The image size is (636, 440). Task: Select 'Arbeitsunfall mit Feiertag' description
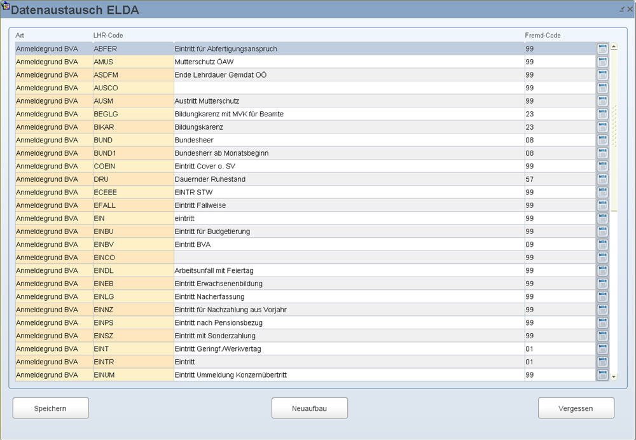coord(349,270)
